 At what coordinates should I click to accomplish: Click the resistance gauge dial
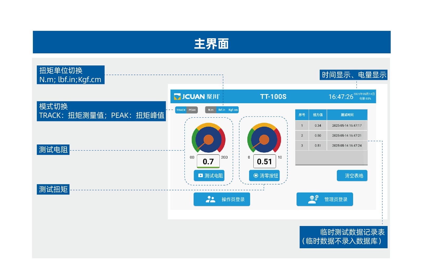pyautogui.click(x=208, y=138)
